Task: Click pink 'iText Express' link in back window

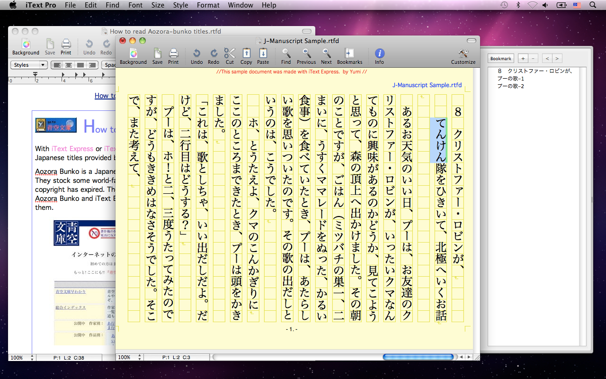Action: pos(72,149)
